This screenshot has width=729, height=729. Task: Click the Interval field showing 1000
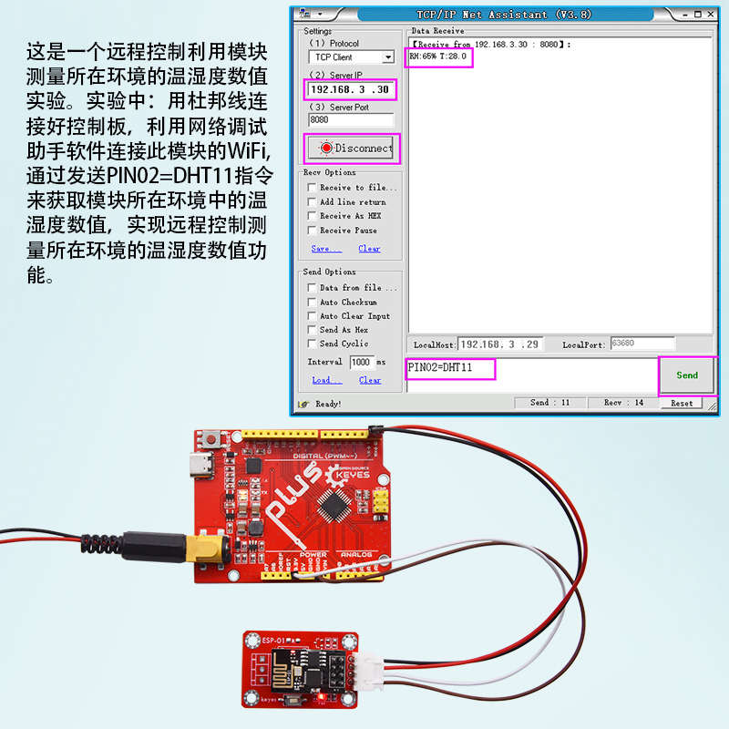click(x=362, y=362)
